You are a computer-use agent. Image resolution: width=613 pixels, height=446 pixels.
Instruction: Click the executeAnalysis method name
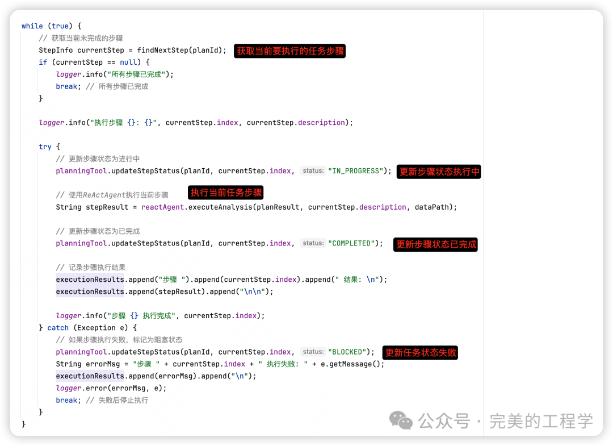tap(220, 207)
